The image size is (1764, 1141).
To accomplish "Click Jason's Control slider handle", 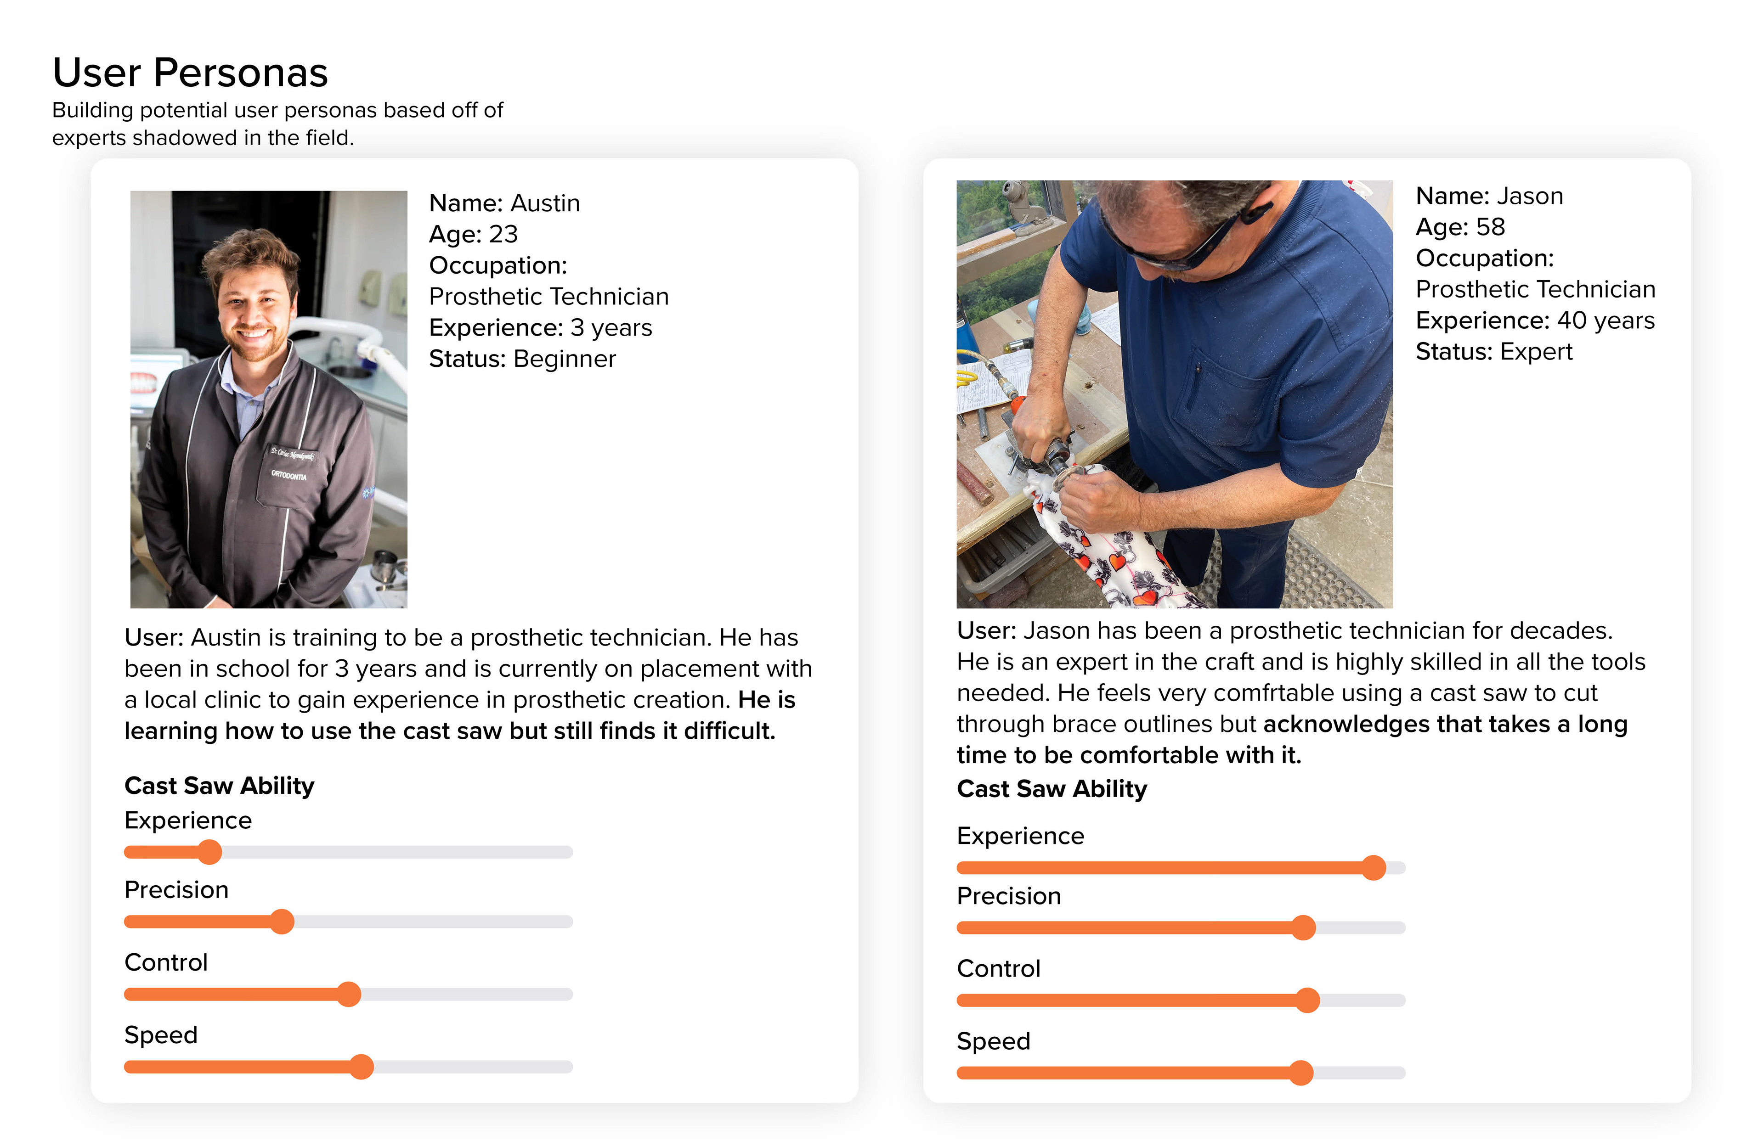I will (1307, 1000).
